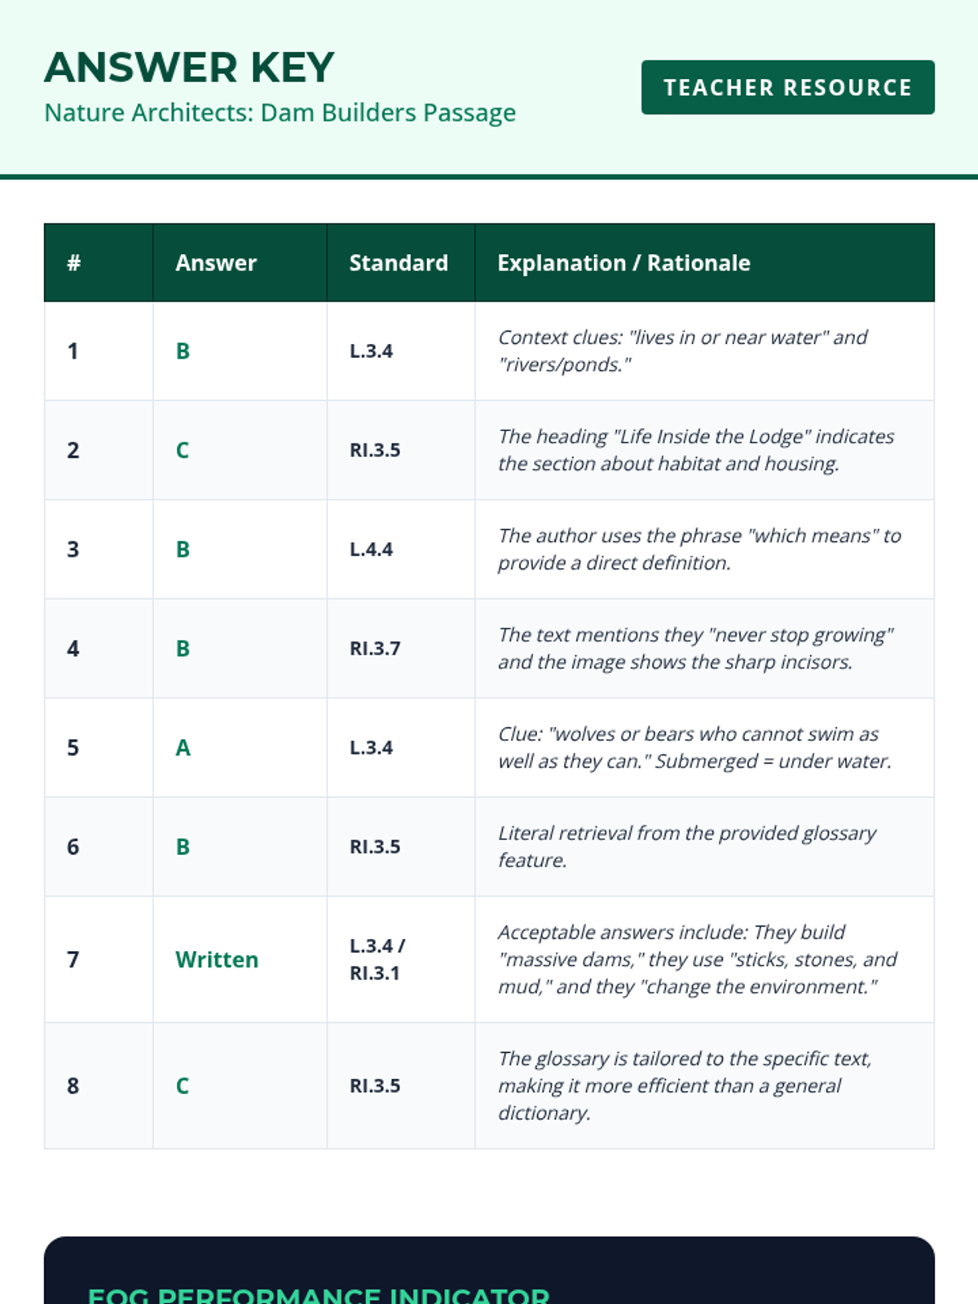
Task: Click the # column header
Action: [73, 262]
